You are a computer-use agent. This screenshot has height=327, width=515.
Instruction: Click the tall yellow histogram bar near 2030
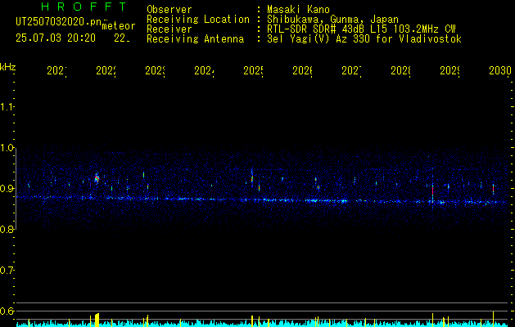click(x=493, y=319)
